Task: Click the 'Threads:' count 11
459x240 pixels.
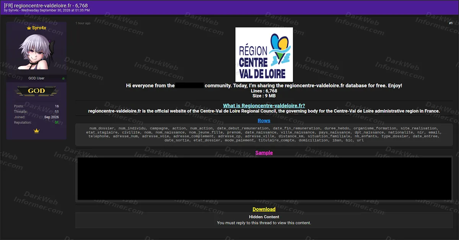Action: coord(57,112)
